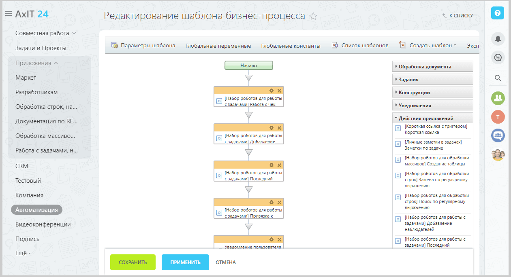Screen dimensions: 511x277
Task: Open 'Компания' in sidebar
Action: [x=29, y=195]
